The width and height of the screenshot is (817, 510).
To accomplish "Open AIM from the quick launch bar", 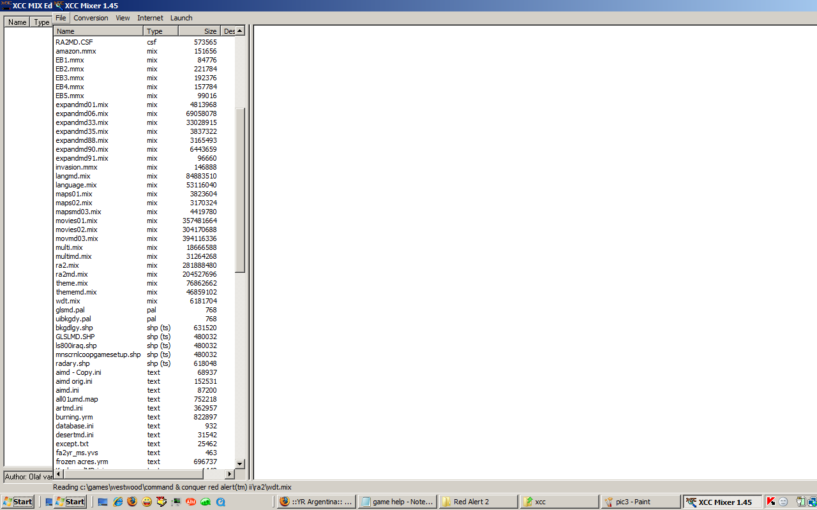I will tap(190, 502).
